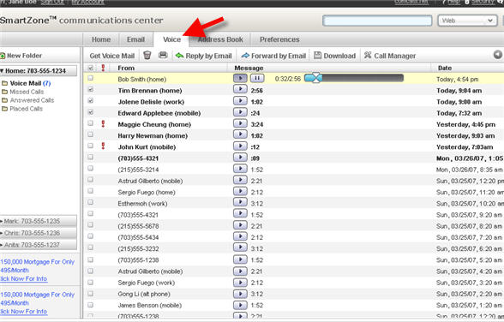Uncheck the Jolene Delisle checkbox
The height and width of the screenshot is (322, 504).
coord(91,101)
